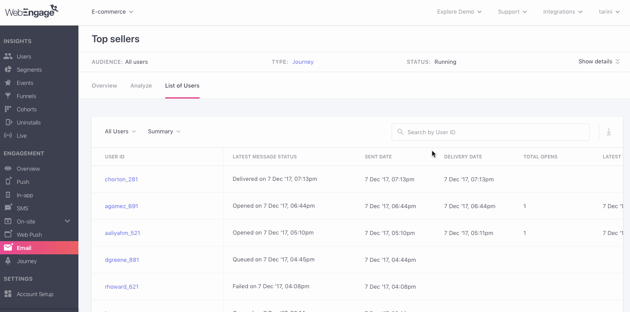Select 'Delivered on 7 Dec '17, 07:13pm' status
The height and width of the screenshot is (312, 630).
[x=275, y=179]
